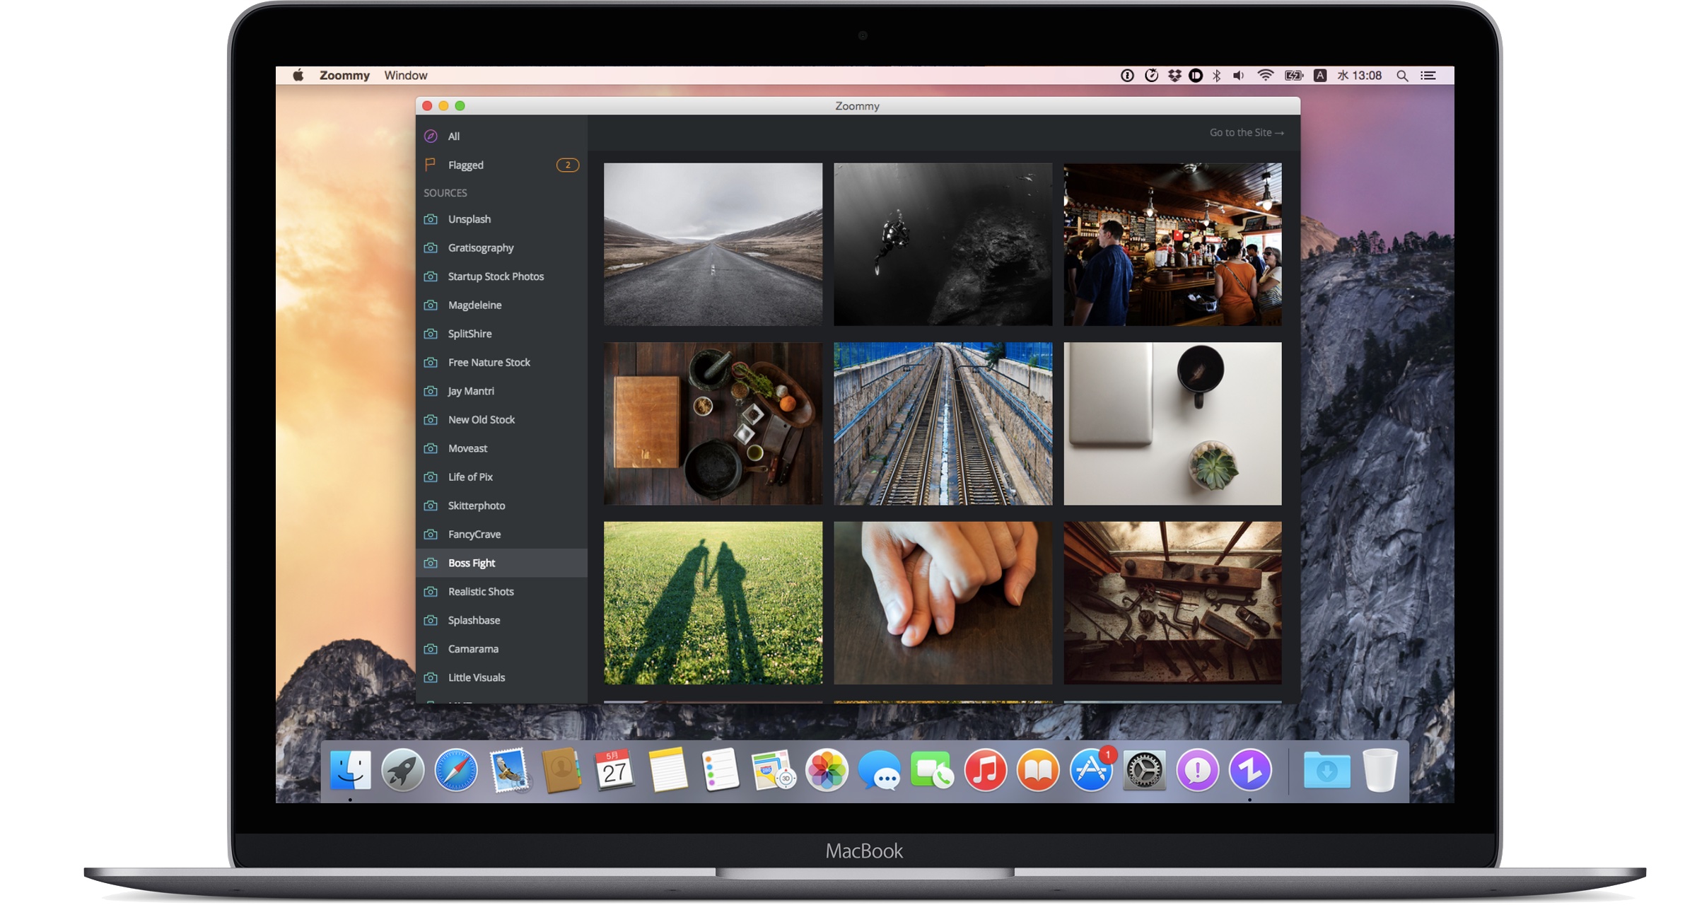Click the Wi-Fi status icon
This screenshot has height=905, width=1697.
pos(1265,76)
